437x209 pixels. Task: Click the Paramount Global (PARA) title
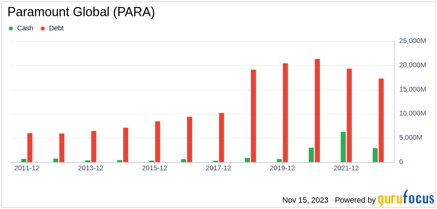tap(81, 12)
